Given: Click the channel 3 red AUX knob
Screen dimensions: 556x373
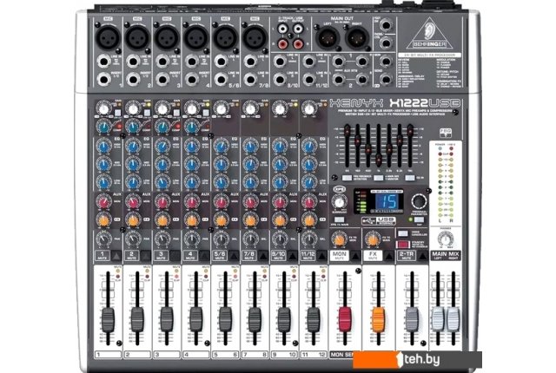Looking at the screenshot, I should pos(163,202).
